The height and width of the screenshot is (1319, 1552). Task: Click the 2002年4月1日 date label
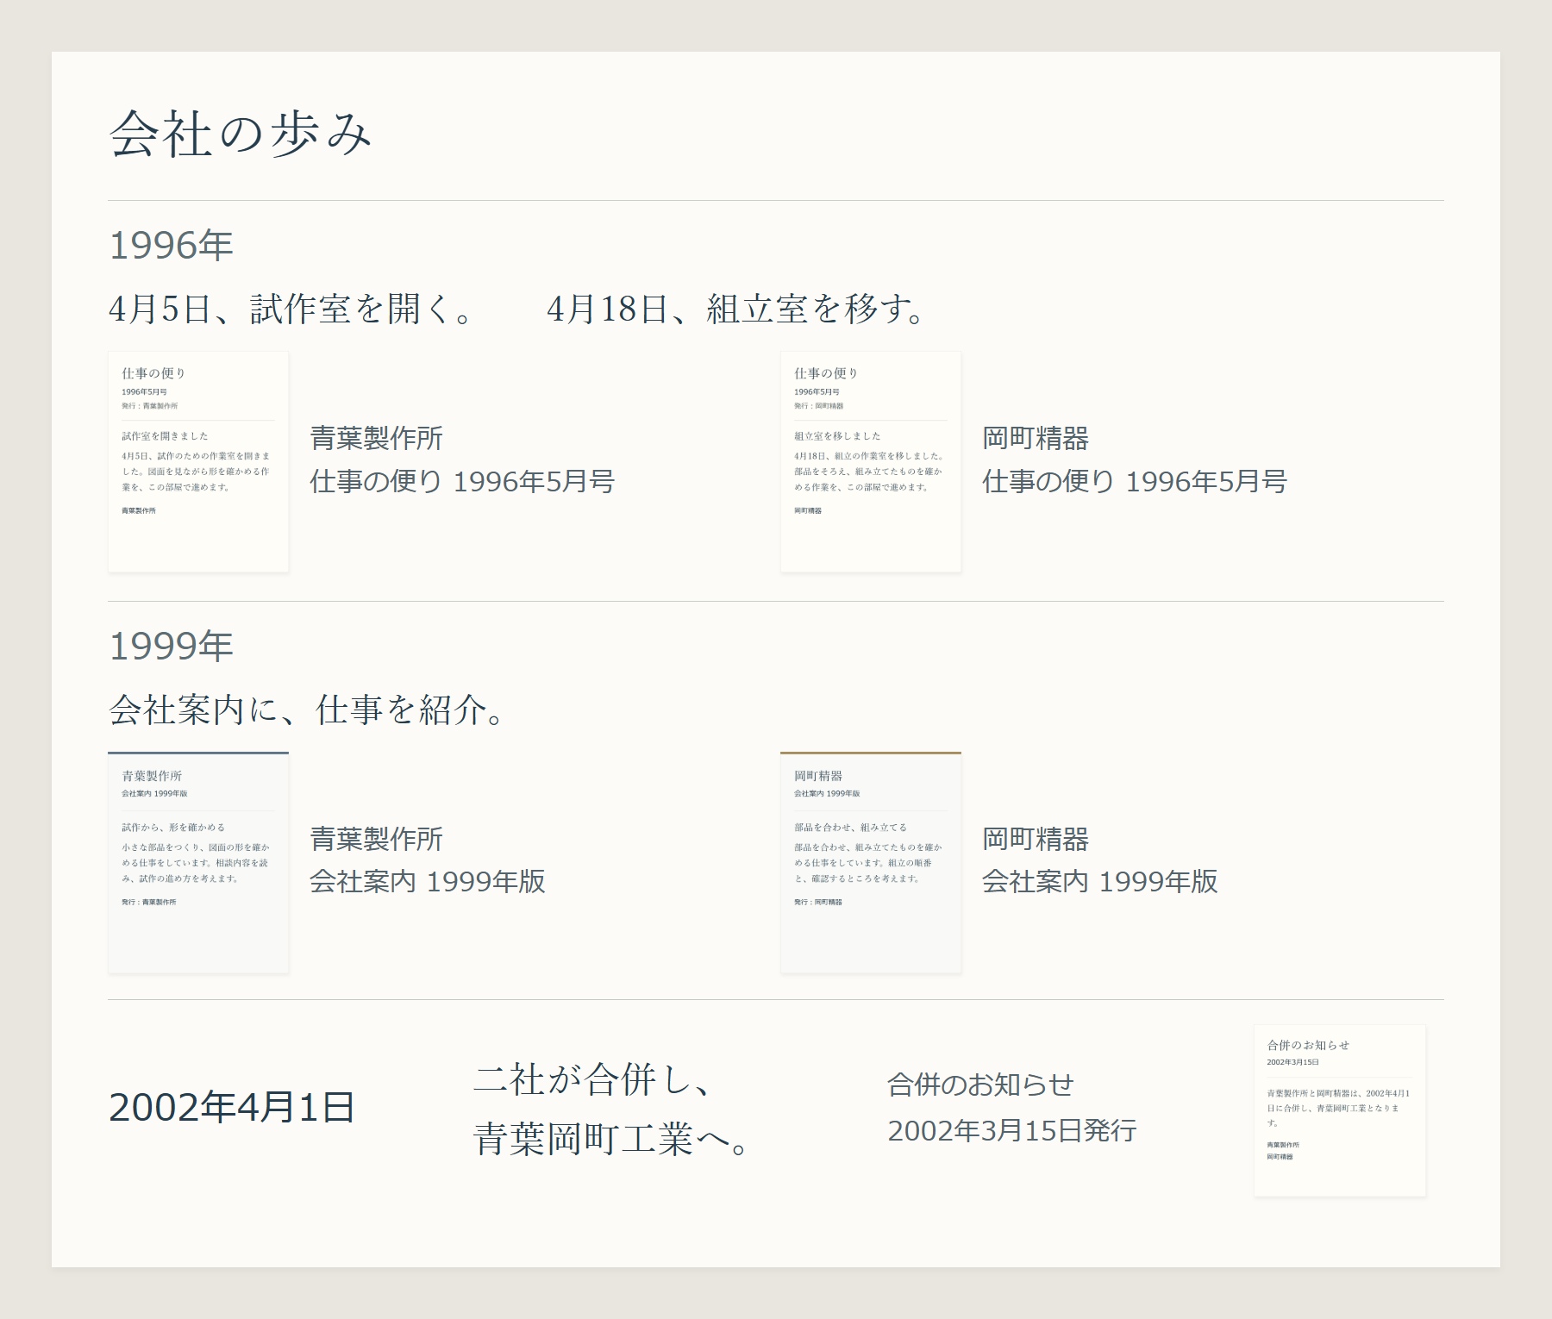232,1107
